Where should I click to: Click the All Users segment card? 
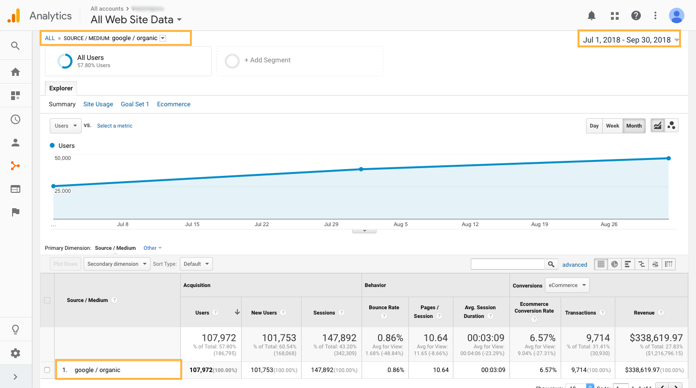point(128,61)
